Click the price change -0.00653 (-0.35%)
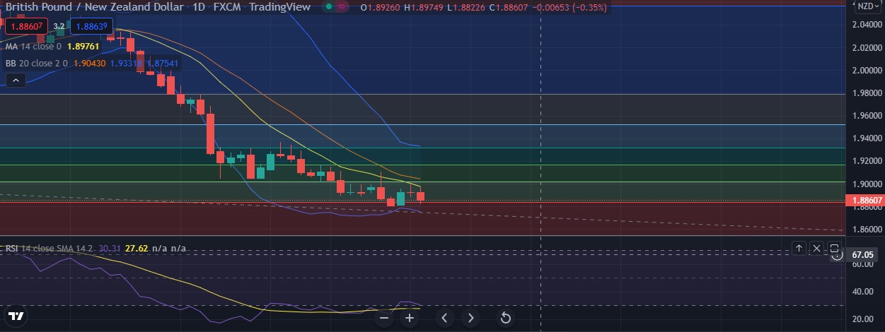885x332 pixels. click(x=570, y=7)
